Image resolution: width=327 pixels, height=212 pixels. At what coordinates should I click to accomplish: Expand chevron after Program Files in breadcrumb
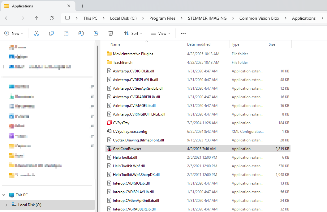pos(182,18)
